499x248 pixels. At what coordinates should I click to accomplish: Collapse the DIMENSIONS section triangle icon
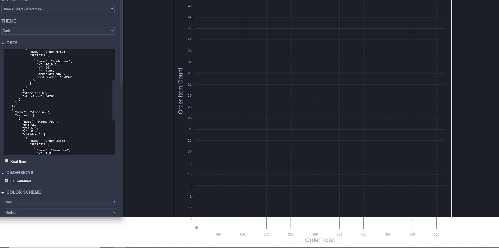pyautogui.click(x=3, y=172)
